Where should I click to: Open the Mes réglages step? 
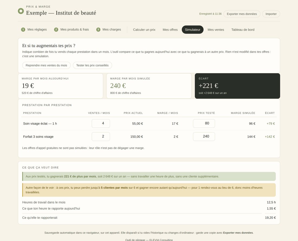(34, 30)
